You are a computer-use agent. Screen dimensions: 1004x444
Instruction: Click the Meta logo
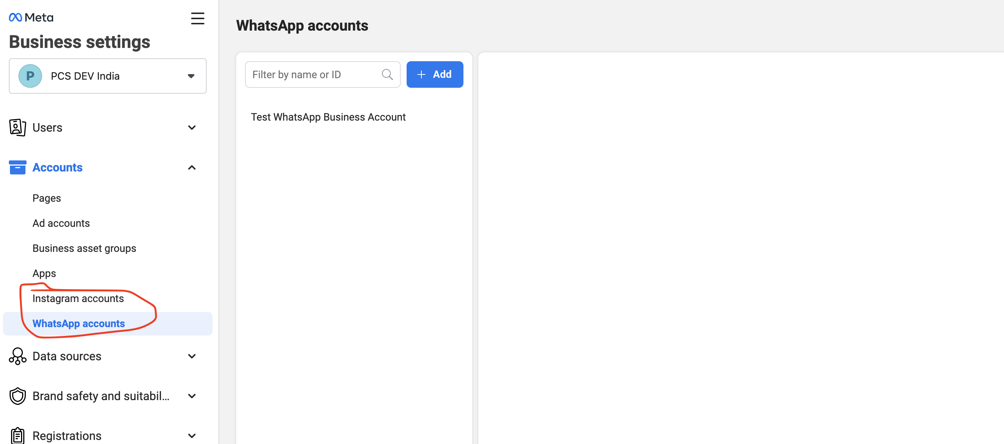point(31,18)
